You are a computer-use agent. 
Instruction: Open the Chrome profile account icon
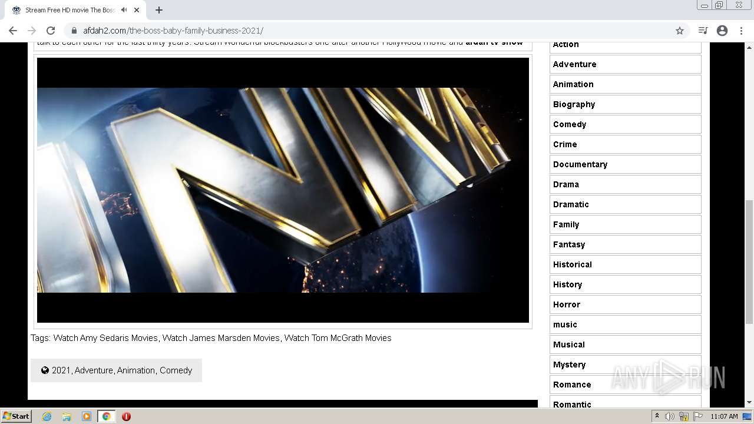(722, 31)
